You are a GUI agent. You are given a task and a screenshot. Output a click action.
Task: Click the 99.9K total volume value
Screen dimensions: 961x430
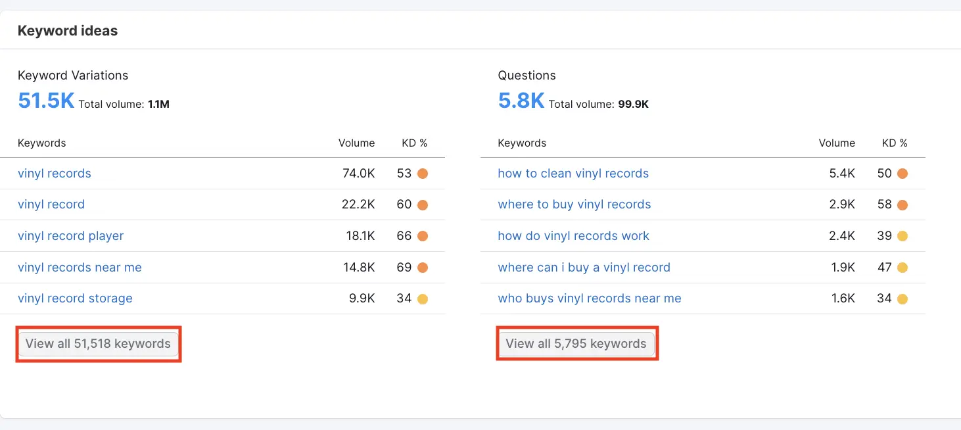pos(633,104)
